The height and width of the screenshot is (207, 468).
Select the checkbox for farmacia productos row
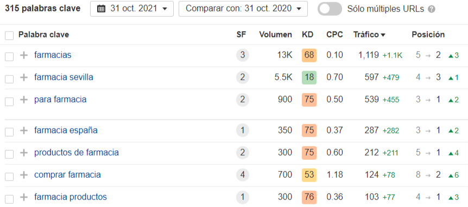9,198
